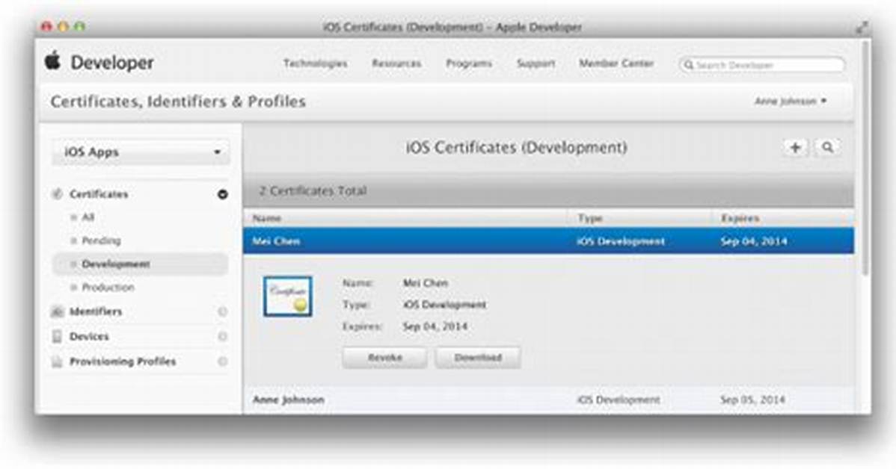This screenshot has height=469, width=896.
Task: Open the Resources menu
Action: (x=396, y=63)
